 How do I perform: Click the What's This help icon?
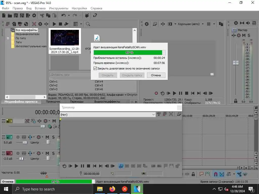(x=95, y=15)
